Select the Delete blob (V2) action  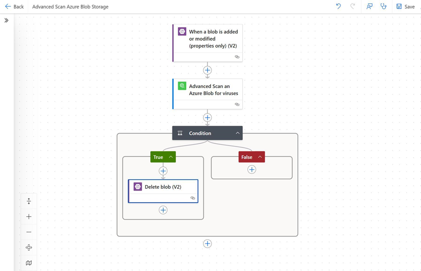[163, 191]
